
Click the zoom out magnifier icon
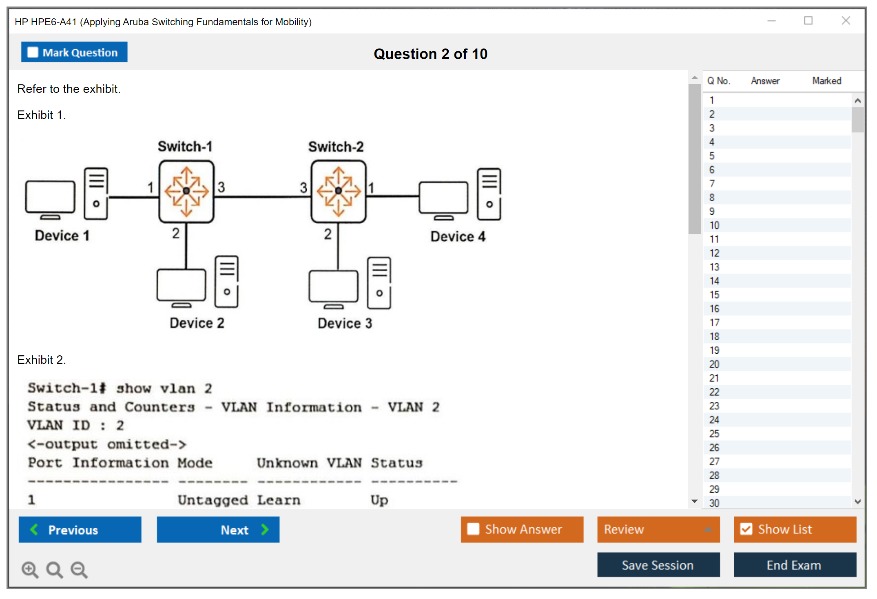pos(79,569)
